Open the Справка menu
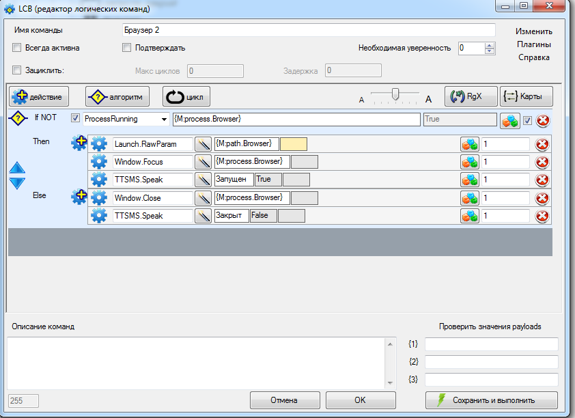575x418 pixels. coord(533,57)
